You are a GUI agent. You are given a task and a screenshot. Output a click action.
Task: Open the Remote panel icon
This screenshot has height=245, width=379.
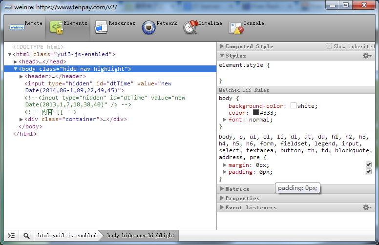pos(17,27)
